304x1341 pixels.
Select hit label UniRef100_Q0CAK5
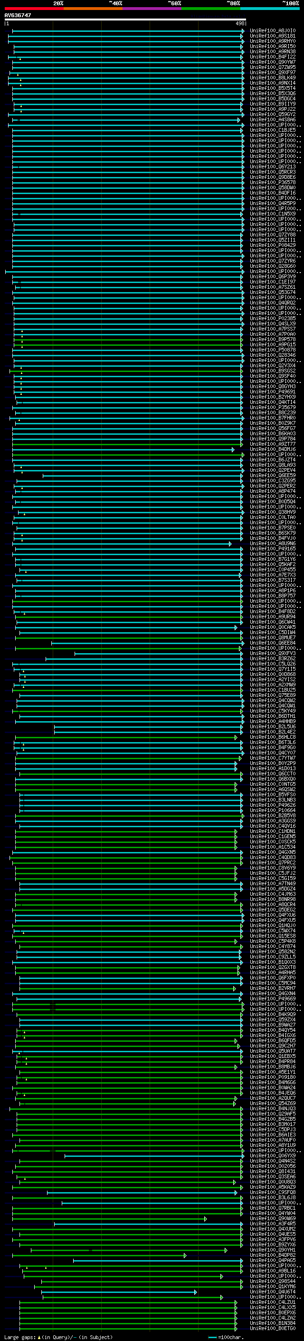coord(273,627)
